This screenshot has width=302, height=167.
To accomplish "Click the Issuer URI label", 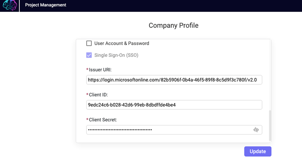I will pyautogui.click(x=100, y=70).
